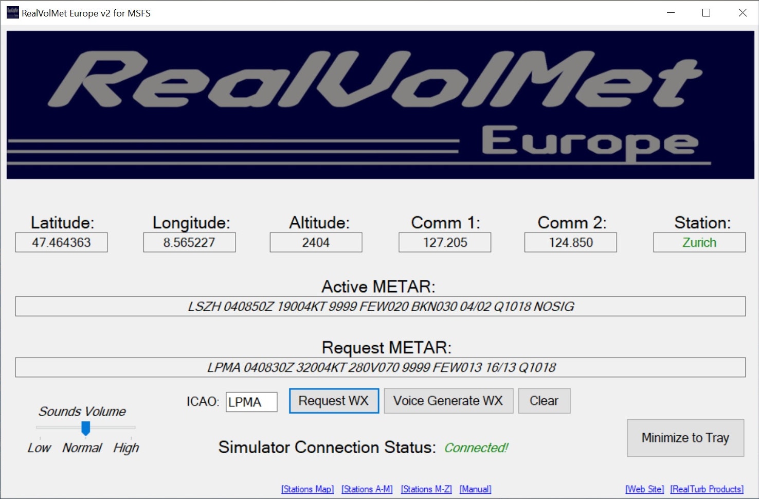The width and height of the screenshot is (759, 499).
Task: Open the Stations A-M listing
Action: pos(367,489)
